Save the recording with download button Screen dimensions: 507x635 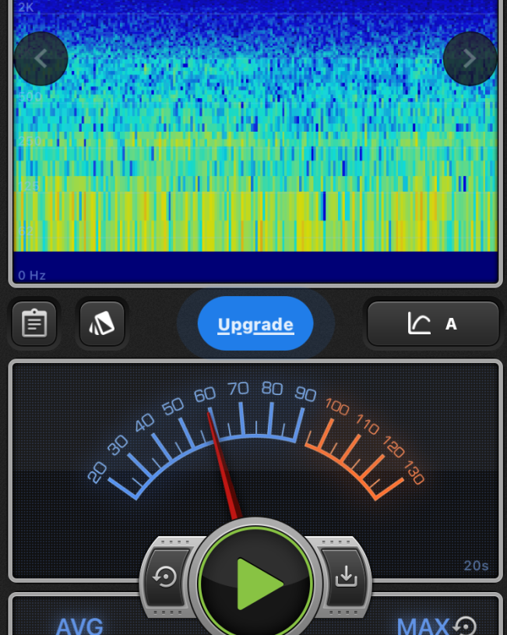point(345,577)
